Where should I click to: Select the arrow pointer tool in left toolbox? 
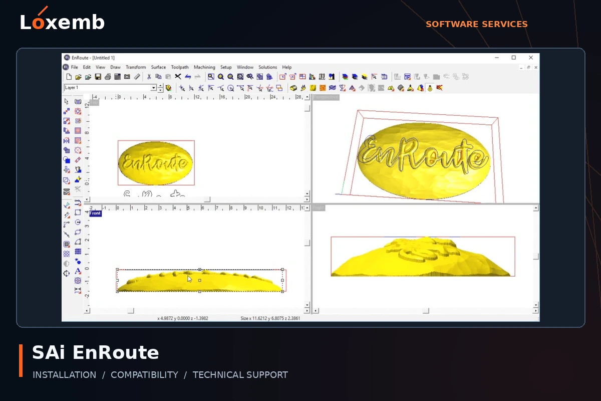click(67, 101)
